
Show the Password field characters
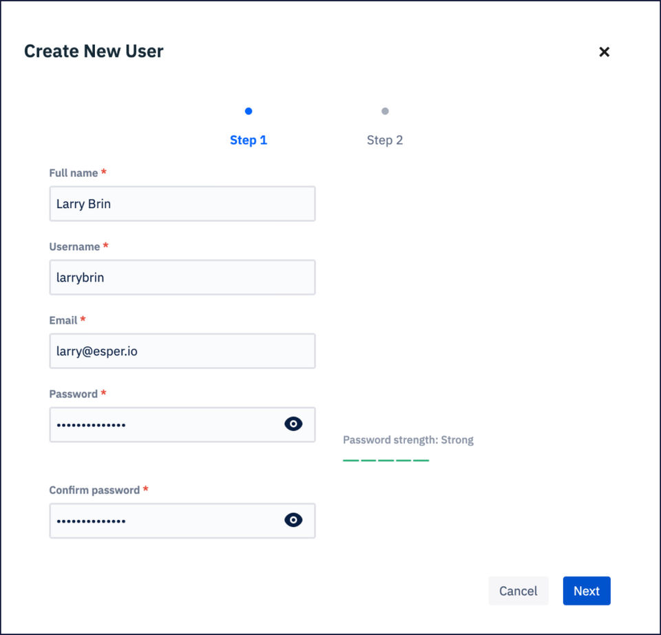(x=293, y=424)
